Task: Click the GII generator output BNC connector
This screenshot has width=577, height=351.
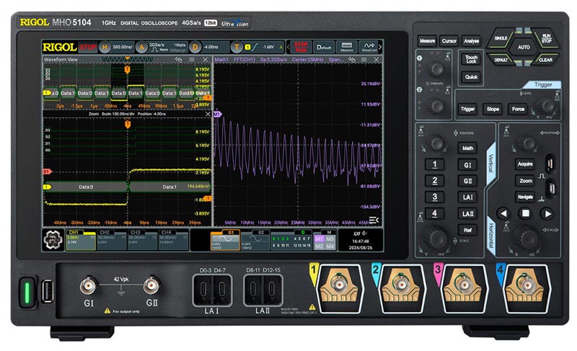Action: coord(151,285)
